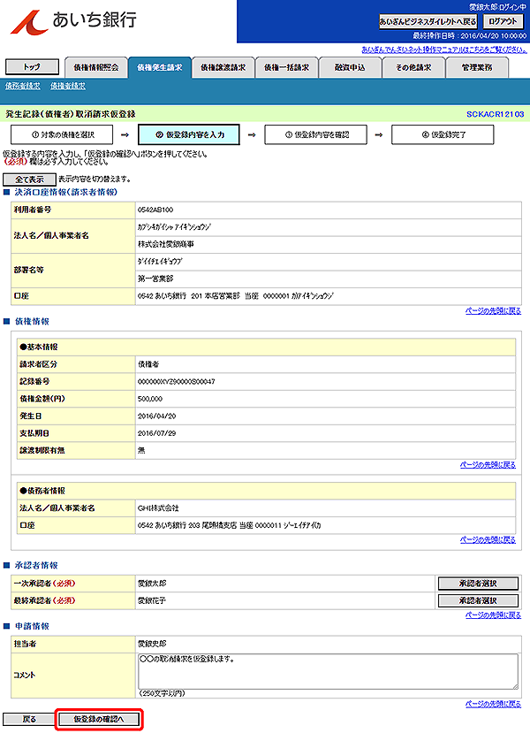This screenshot has width=530, height=733.
Task: Click step ③ 仮登録内容を確認
Action: (315, 134)
